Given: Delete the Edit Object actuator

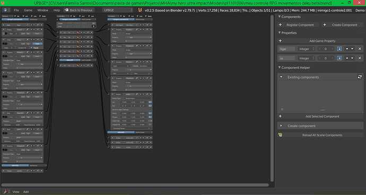Looking at the screenshot, I should pos(151,25).
